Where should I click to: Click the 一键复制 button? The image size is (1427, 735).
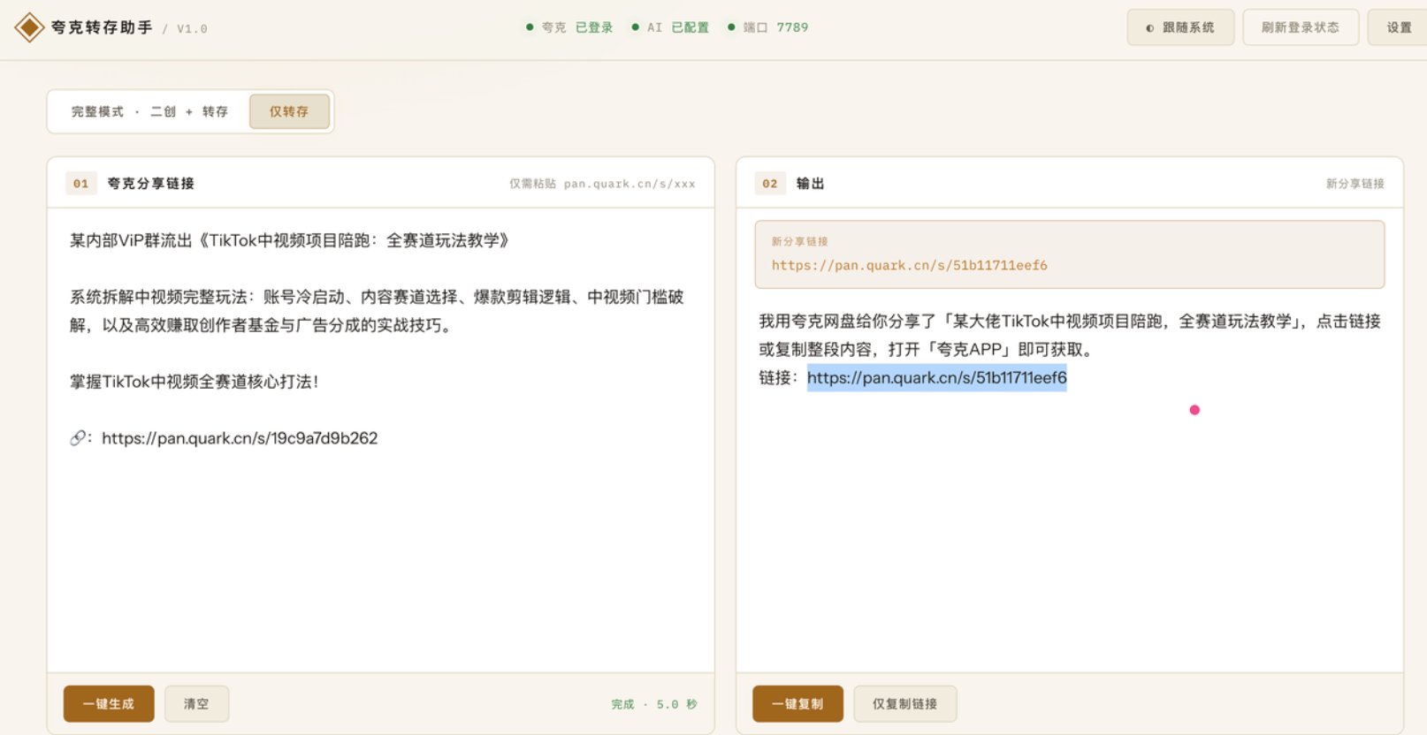click(x=797, y=704)
